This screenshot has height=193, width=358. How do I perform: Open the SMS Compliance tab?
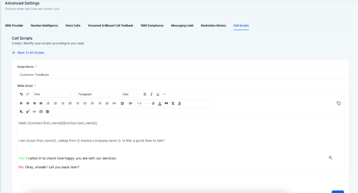pos(152,26)
